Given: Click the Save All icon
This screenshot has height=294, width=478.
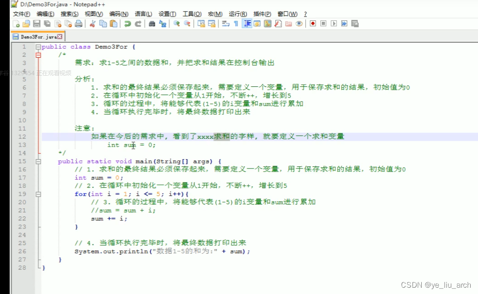Looking at the screenshot, I should (47, 24).
